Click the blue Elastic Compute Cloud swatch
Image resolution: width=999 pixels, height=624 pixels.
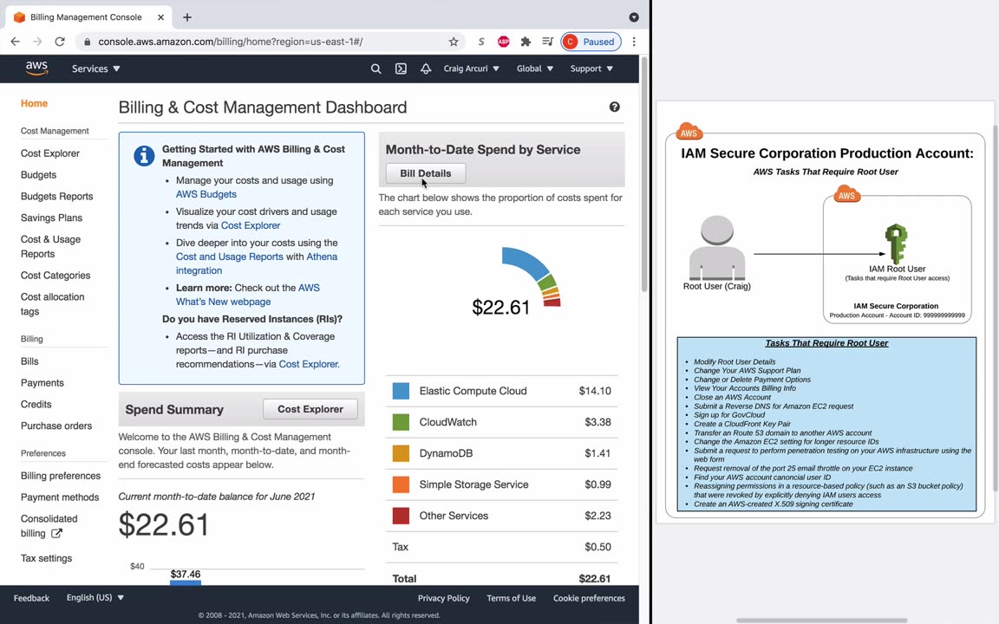click(401, 391)
